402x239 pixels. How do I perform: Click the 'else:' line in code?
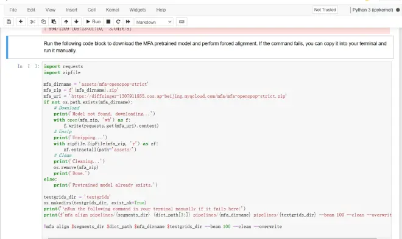coord(50,179)
